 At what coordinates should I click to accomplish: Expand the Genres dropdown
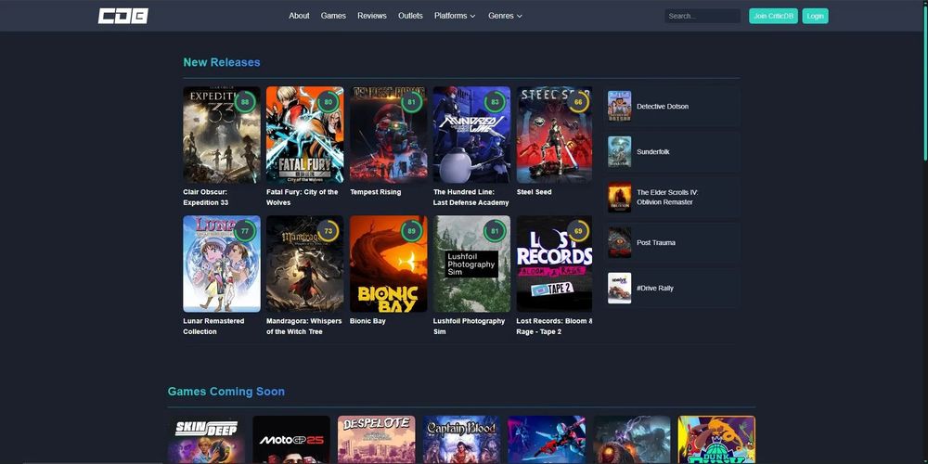(505, 16)
